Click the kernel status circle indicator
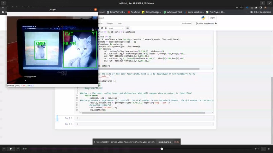Image resolution: width=273 pixels, height=153 pixels. click(216, 23)
